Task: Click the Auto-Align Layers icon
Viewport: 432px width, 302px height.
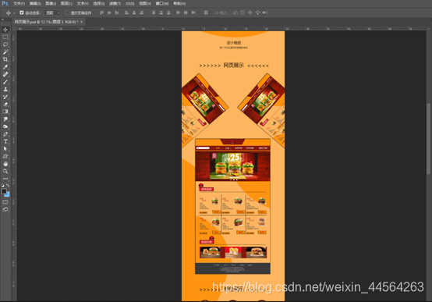Action: [206, 12]
